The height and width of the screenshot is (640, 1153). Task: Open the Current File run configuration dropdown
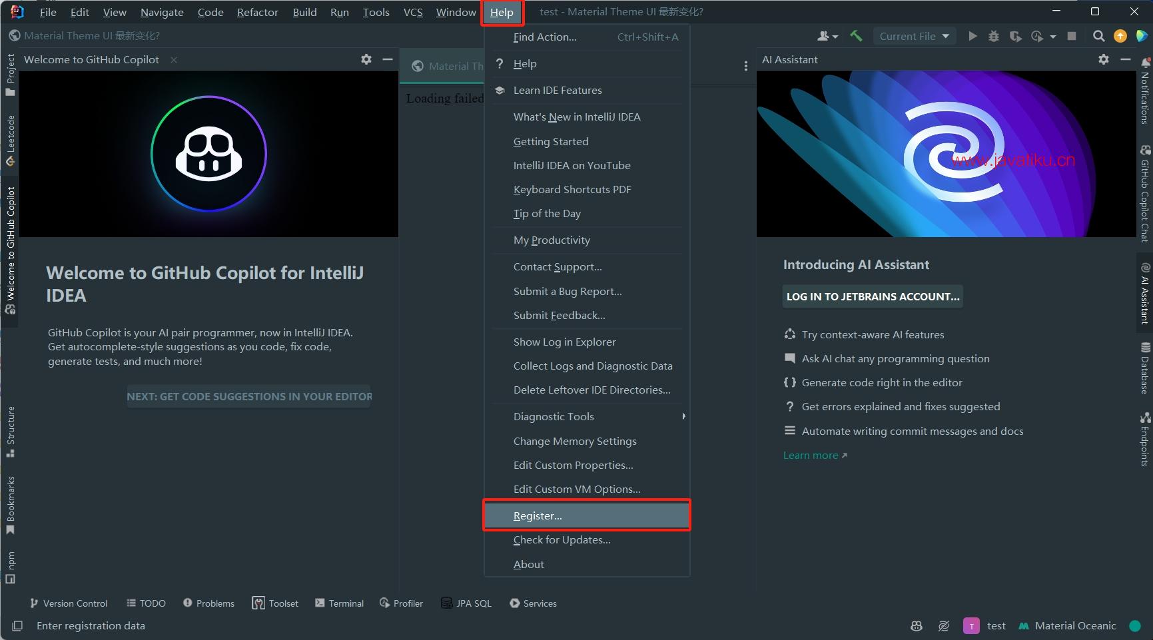[914, 36]
